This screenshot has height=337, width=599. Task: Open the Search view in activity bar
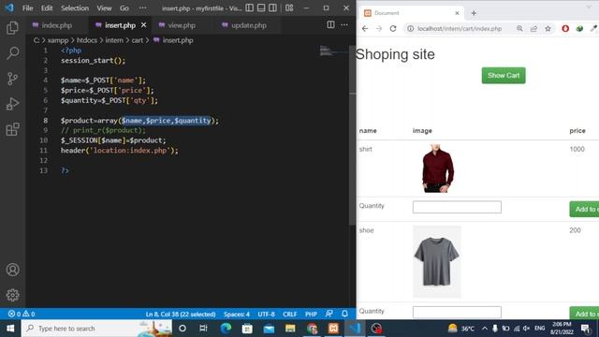12,53
